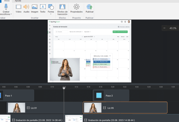This screenshot has width=179, height=122.
Task: Click the Imagen insert icon
Action: 35,7
